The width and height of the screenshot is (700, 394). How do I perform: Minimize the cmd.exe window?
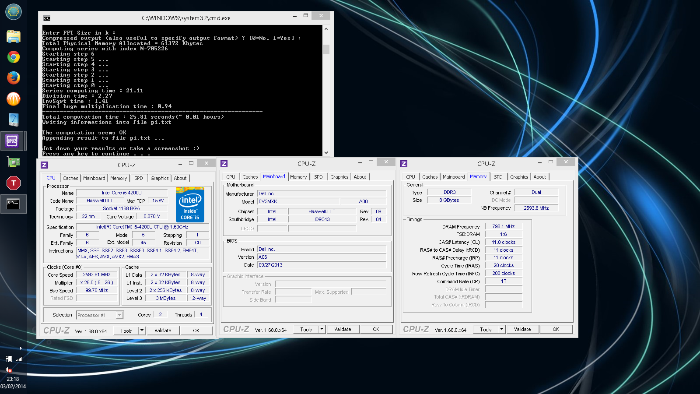pos(295,16)
